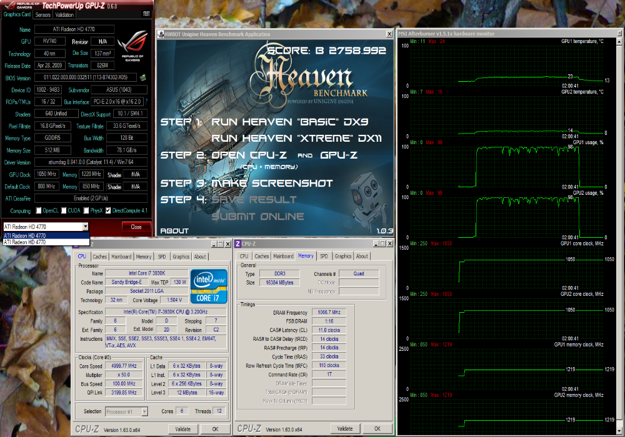The height and width of the screenshot is (437, 625).
Task: Click the GPU Clock 1050 MHz field in GPU-Z
Action: tap(47, 174)
